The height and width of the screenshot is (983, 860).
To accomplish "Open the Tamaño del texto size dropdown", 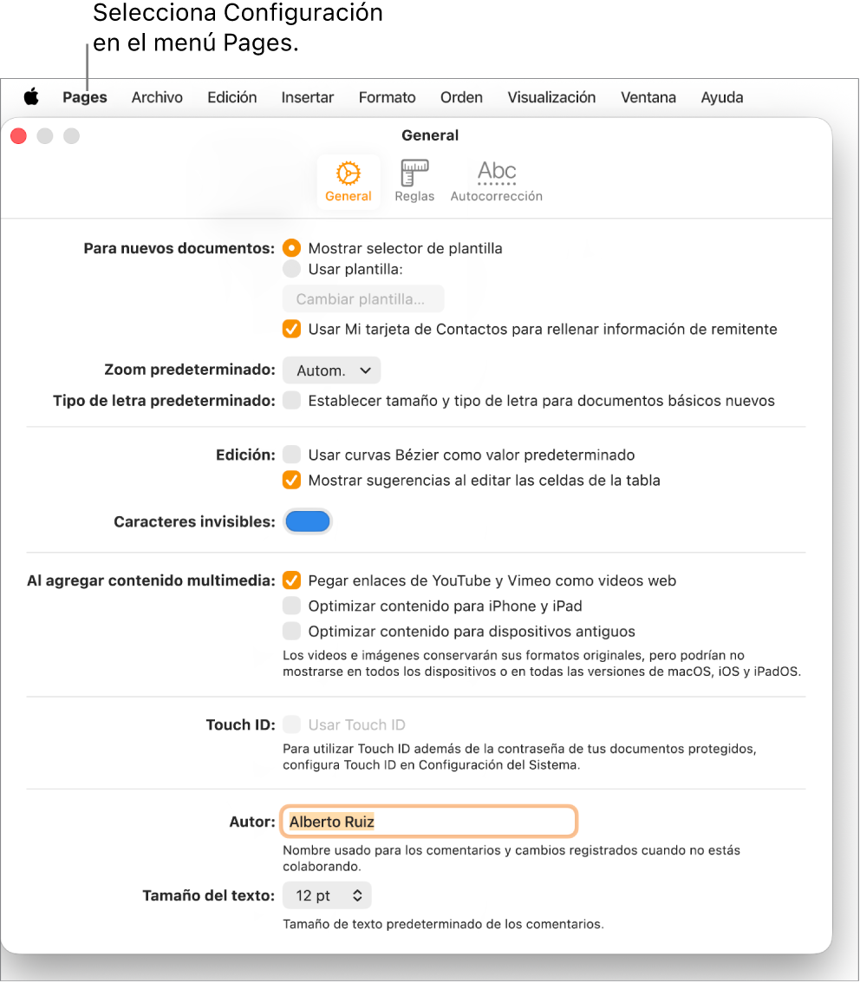I will coord(327,895).
